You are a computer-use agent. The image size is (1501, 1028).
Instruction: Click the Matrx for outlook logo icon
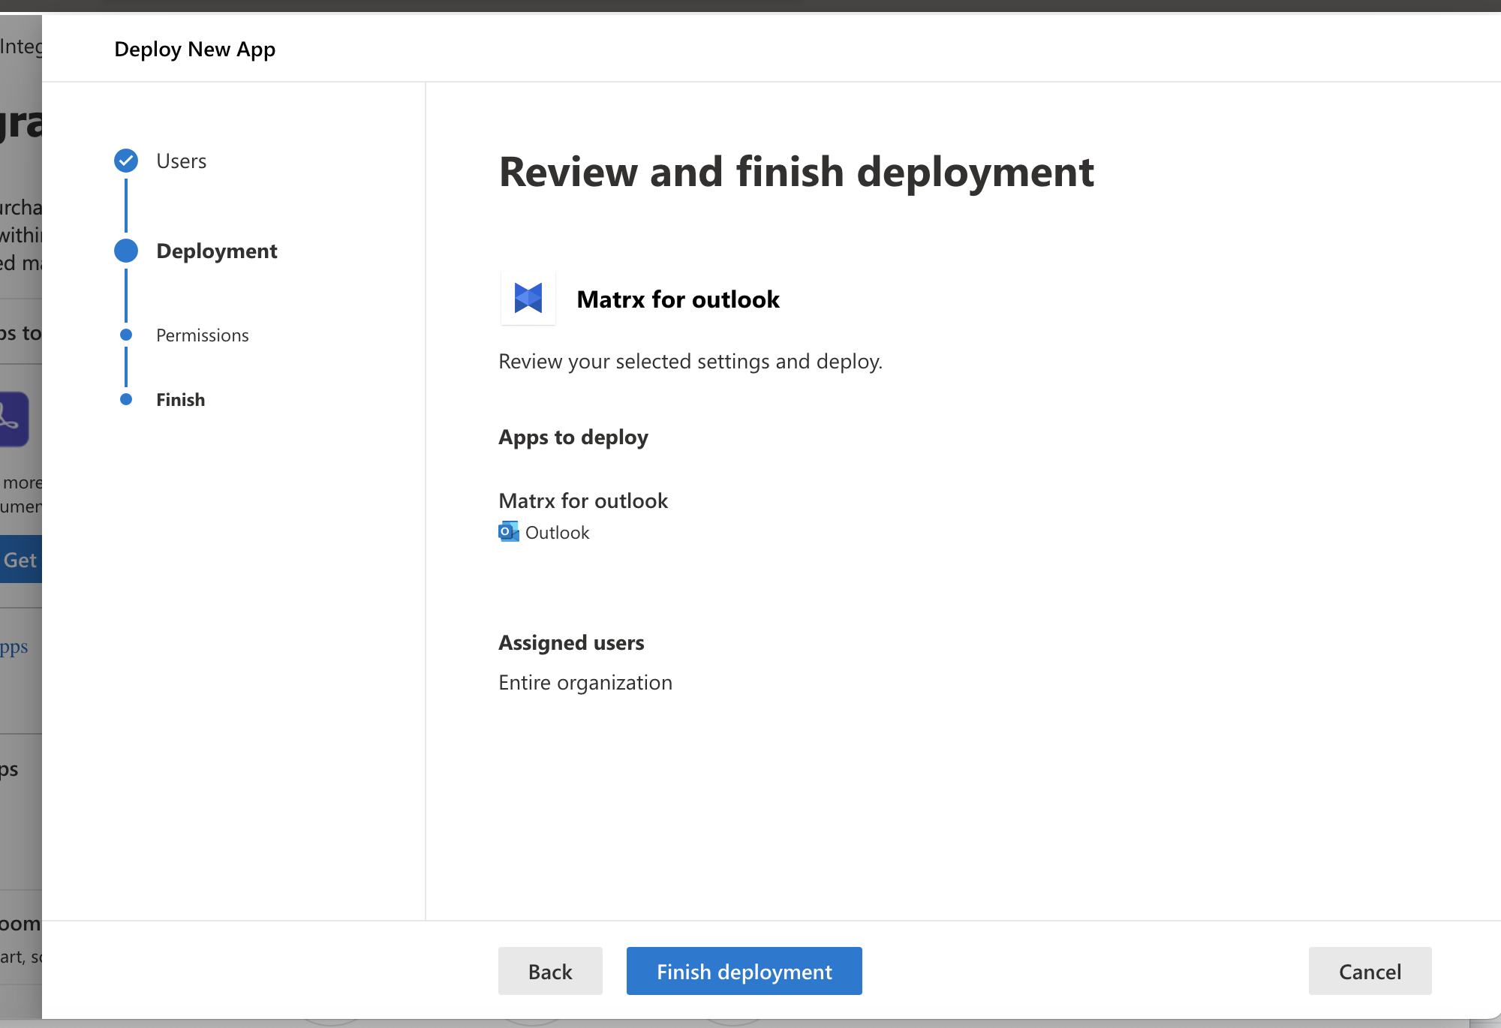pos(528,299)
